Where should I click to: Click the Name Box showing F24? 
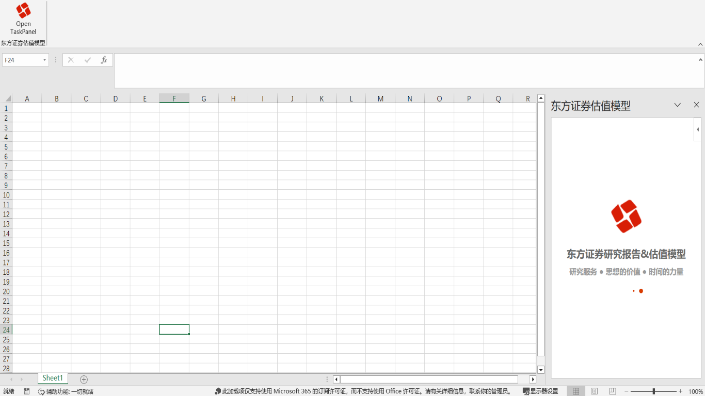point(22,60)
